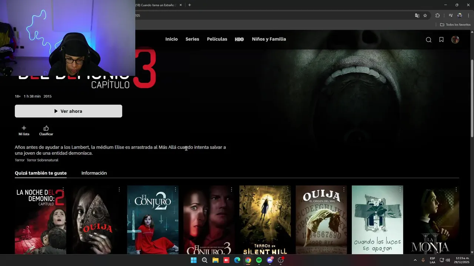Open three-dot menu on Ouija El Origen del Mal poster
The image size is (474, 266).
coord(344,189)
